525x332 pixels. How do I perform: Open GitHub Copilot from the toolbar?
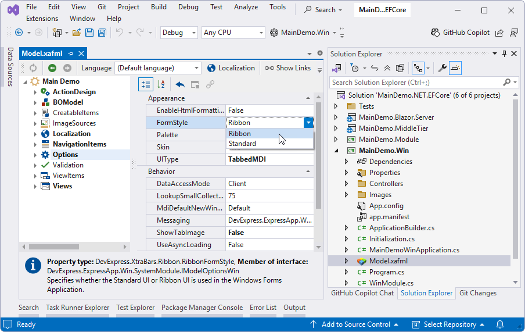[461, 33]
